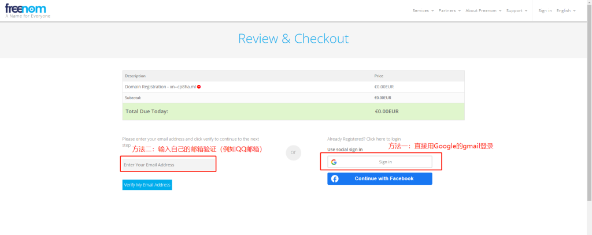Click the bold €0.00EUR total amount
Screen dimensions: 592x235
pyautogui.click(x=387, y=111)
